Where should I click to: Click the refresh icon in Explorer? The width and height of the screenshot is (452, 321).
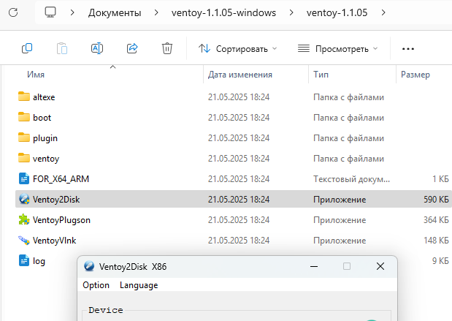pos(13,12)
